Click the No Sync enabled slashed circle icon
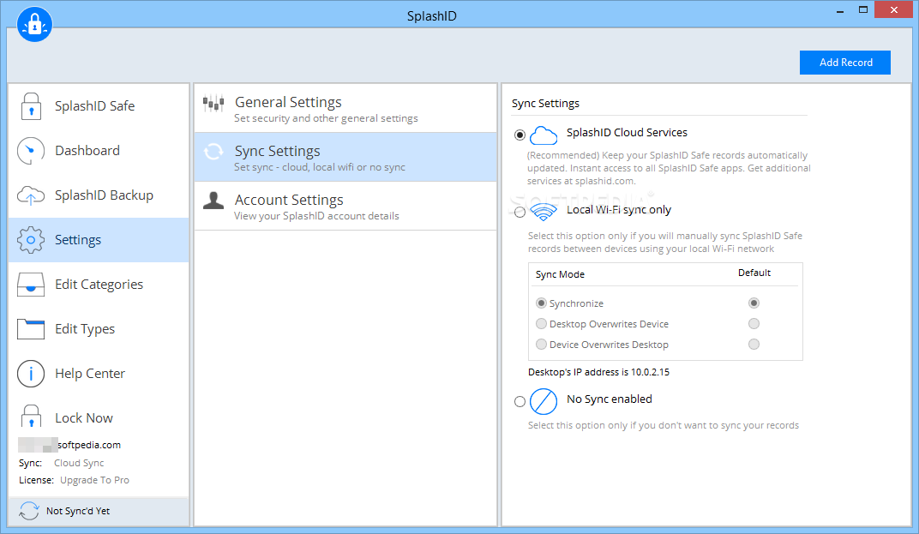 click(544, 401)
